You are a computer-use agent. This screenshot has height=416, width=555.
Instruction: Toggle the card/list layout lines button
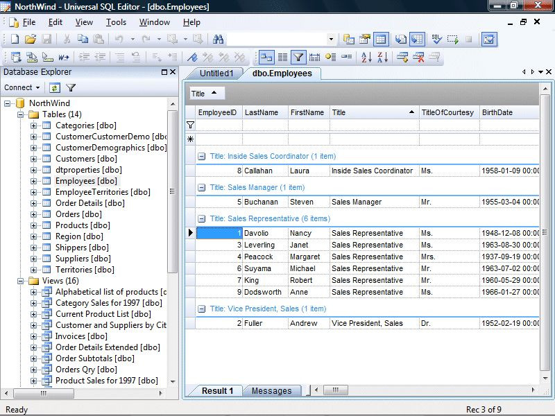tap(282, 57)
